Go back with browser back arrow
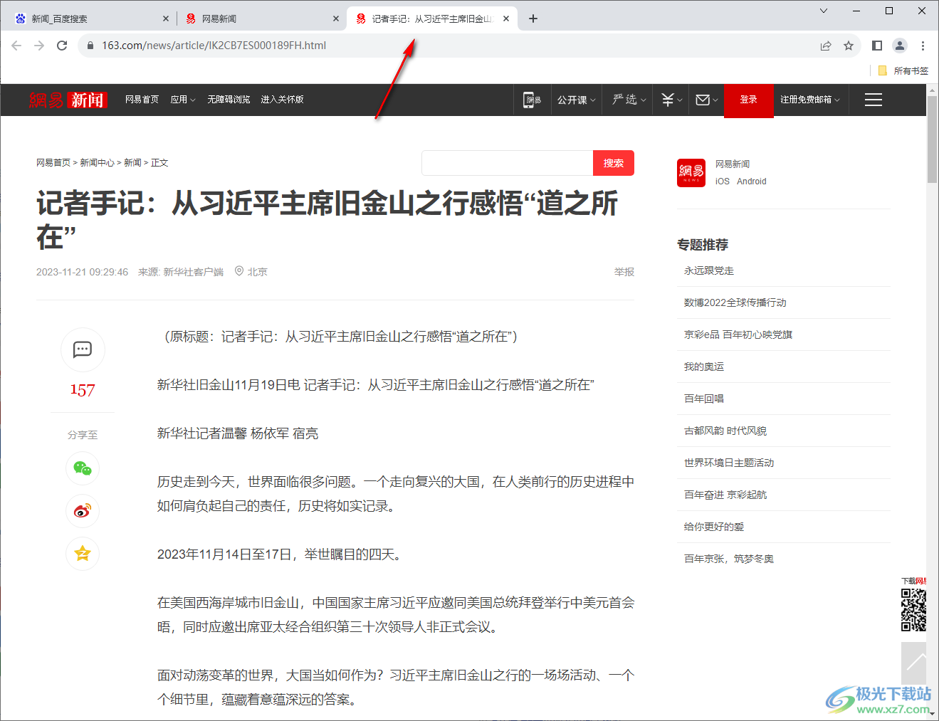Image resolution: width=939 pixels, height=721 pixels. pyautogui.click(x=16, y=46)
